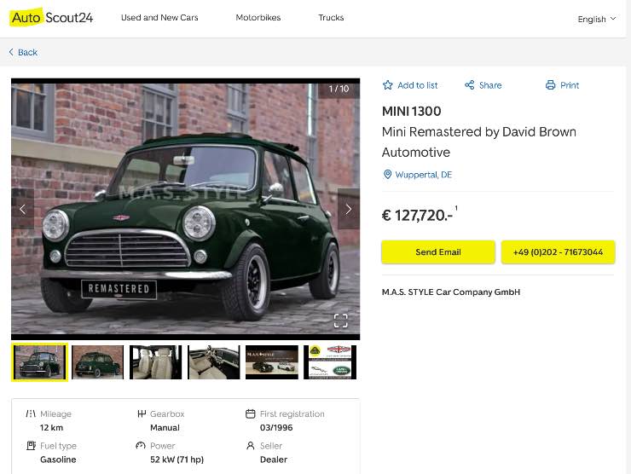Select the brand logos thumbnail
Image resolution: width=631 pixels, height=474 pixels.
[x=330, y=362]
